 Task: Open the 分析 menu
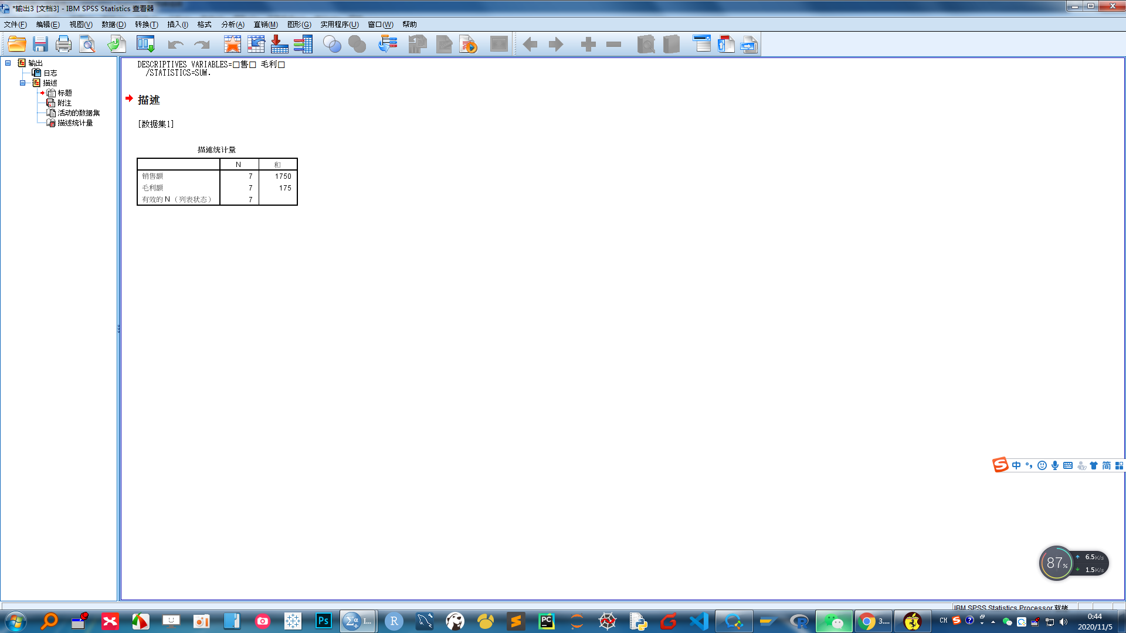(231, 24)
